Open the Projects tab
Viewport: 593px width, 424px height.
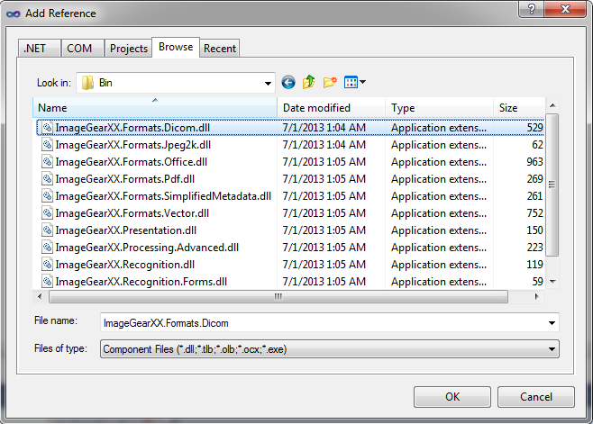tap(129, 49)
